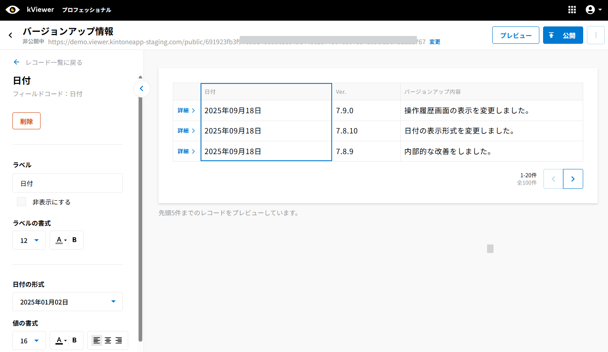Select the Ver. column header
The image size is (608, 352).
pyautogui.click(x=366, y=92)
